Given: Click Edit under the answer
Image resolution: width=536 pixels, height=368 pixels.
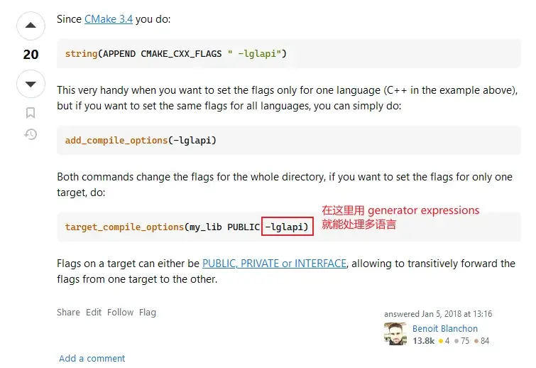Looking at the screenshot, I should click(x=94, y=313).
